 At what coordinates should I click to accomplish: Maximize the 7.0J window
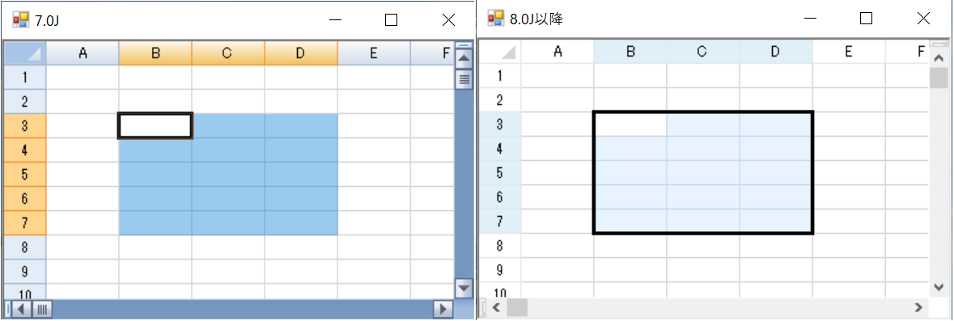391,20
